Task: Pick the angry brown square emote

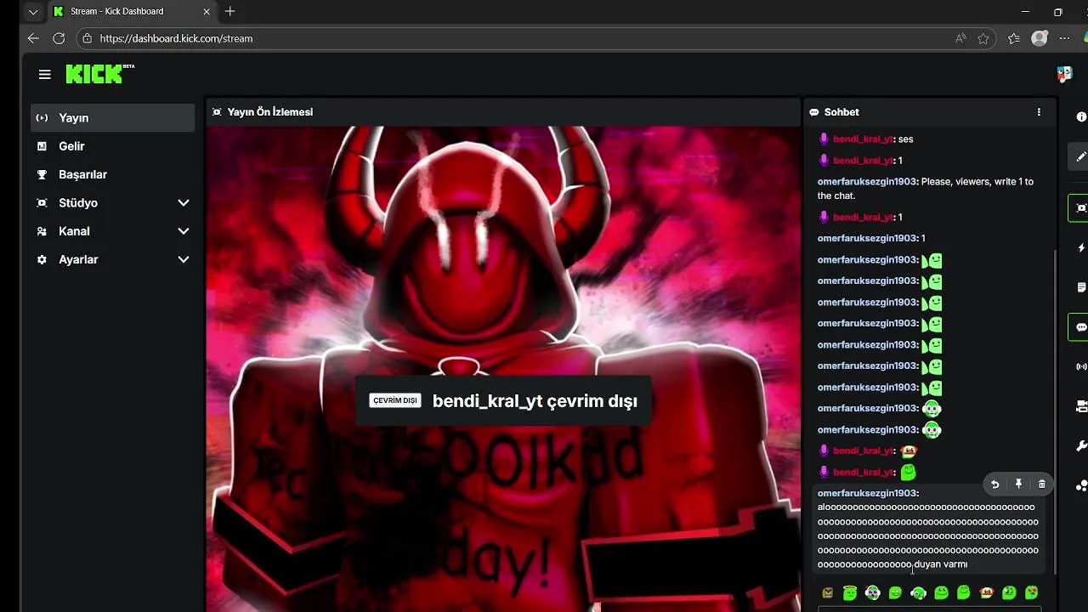Action: [x=827, y=592]
